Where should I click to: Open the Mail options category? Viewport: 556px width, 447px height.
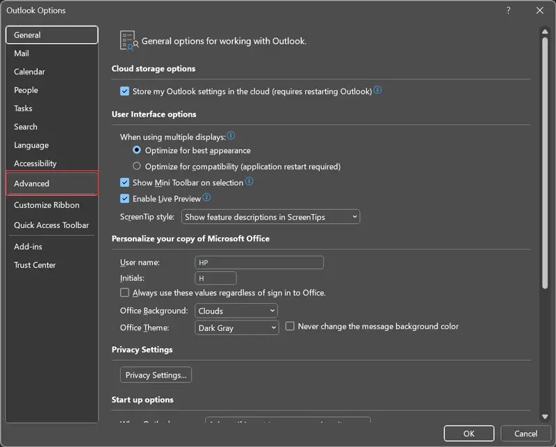tap(22, 54)
